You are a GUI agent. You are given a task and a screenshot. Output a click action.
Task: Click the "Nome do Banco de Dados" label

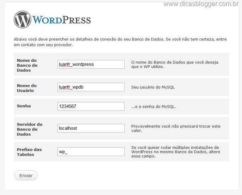(x=27, y=65)
